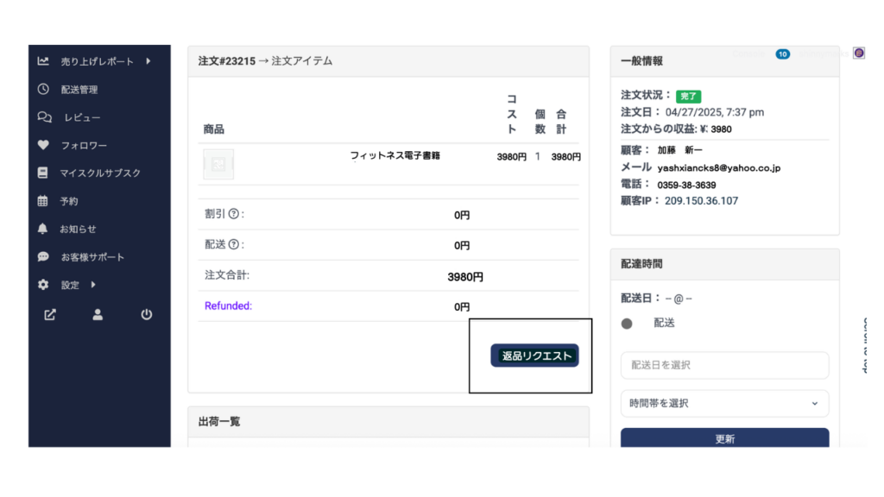Click the 返品リクエスト button
Image resolution: width=884 pixels, height=497 pixels.
click(534, 355)
